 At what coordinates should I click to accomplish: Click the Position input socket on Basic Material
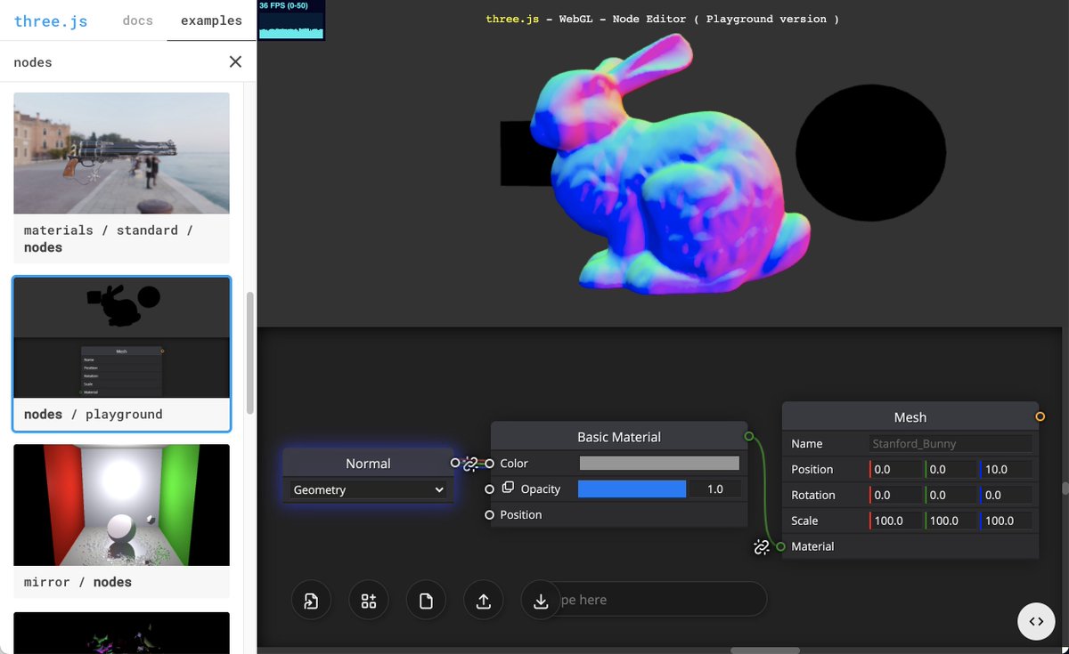(489, 514)
